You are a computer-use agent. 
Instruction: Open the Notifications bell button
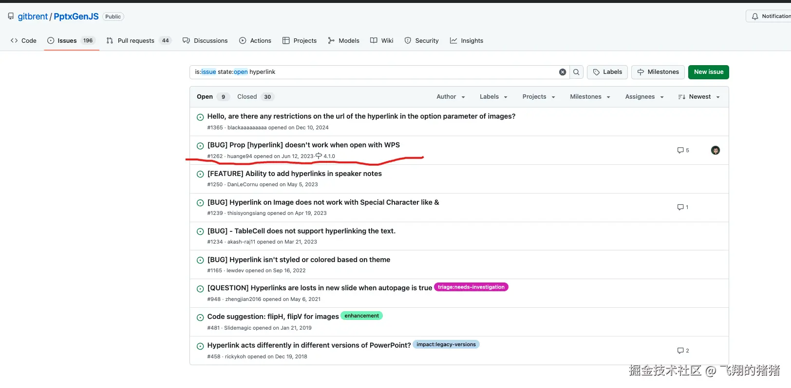click(x=769, y=16)
